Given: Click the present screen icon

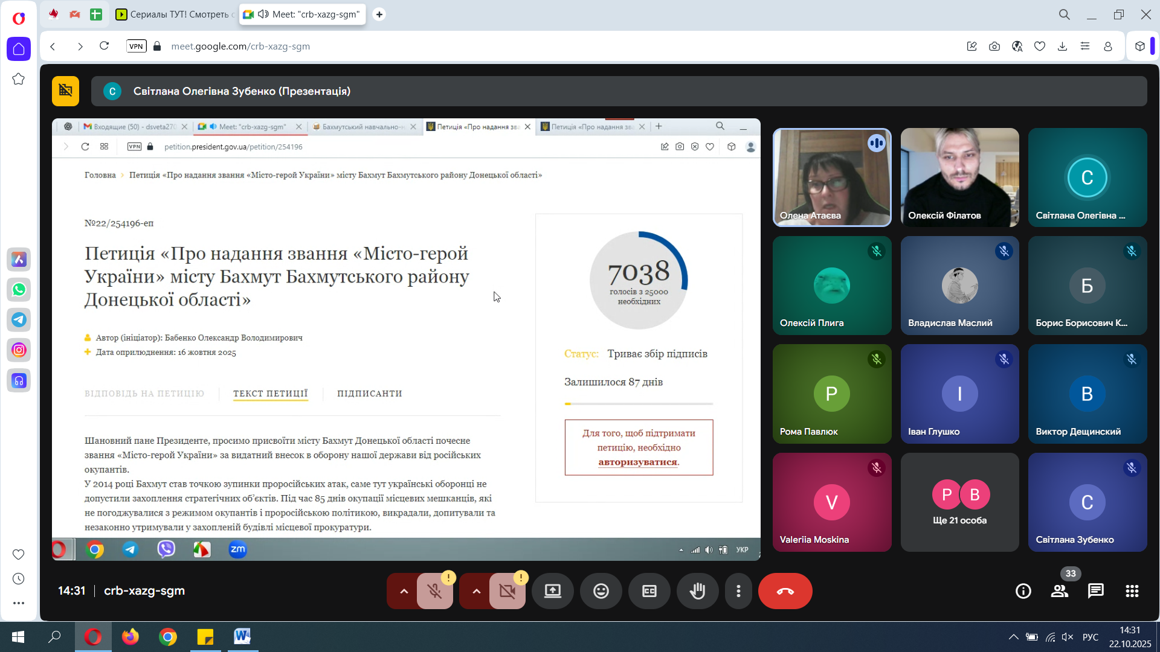Looking at the screenshot, I should 552,591.
